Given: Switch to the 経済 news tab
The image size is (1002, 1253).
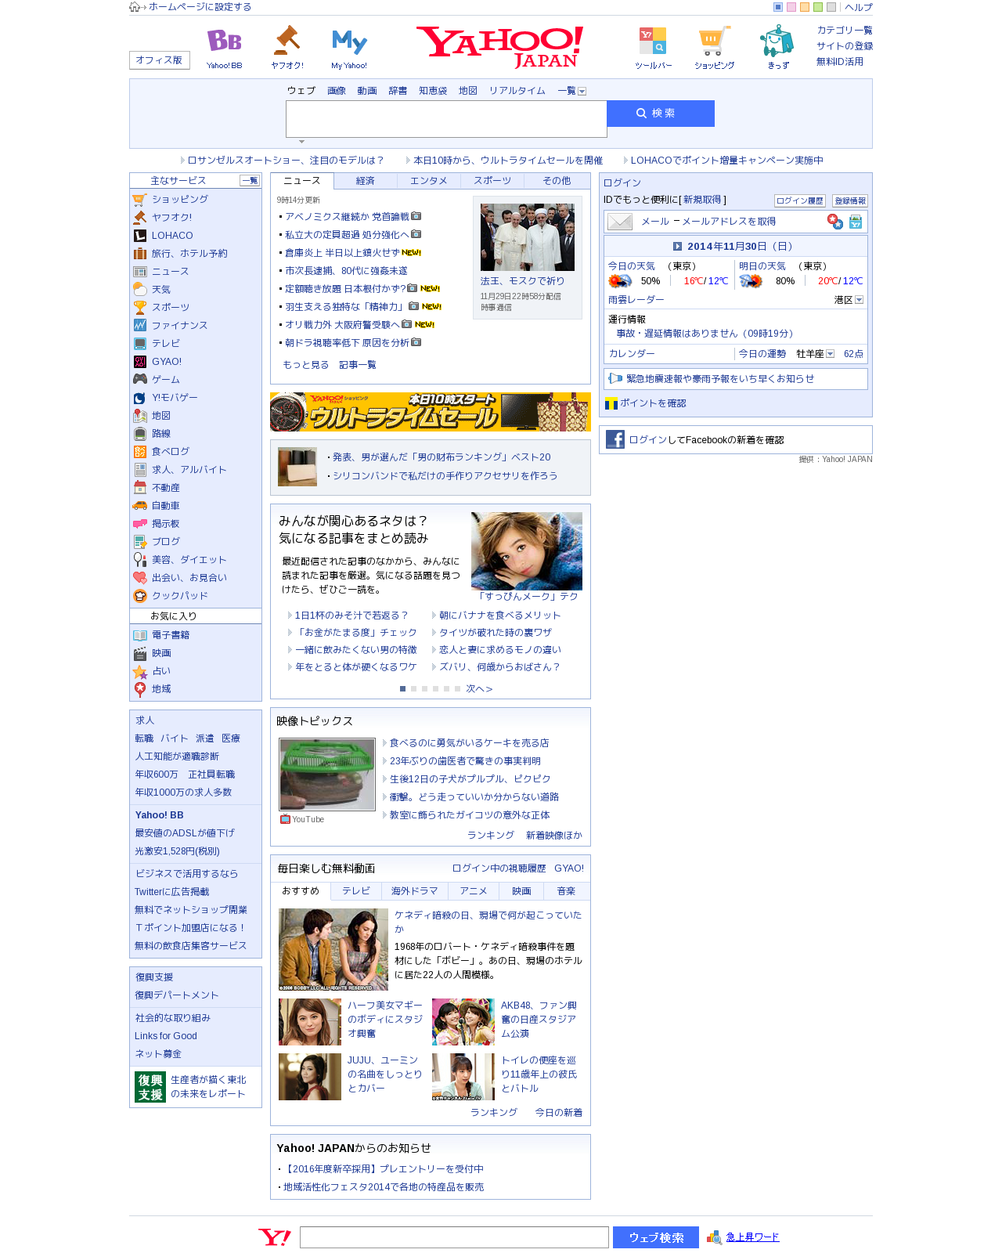Looking at the screenshot, I should click(x=366, y=181).
